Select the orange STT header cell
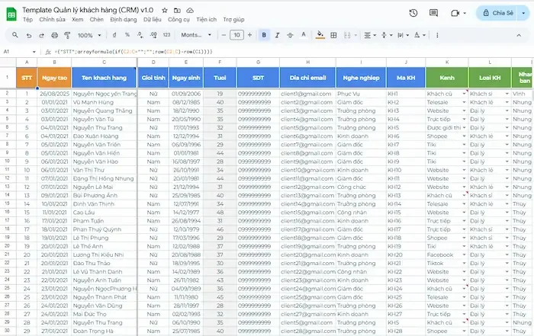This screenshot has width=534, height=336. click(27, 78)
